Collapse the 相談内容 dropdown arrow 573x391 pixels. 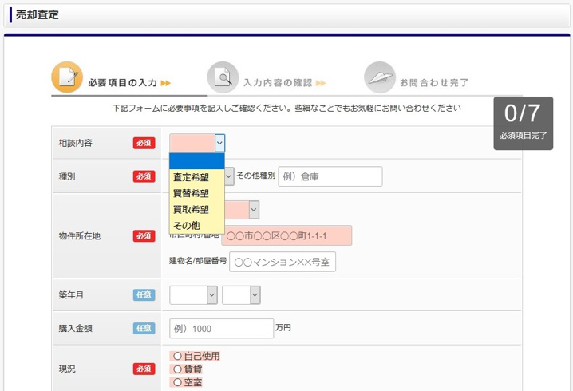coord(219,143)
